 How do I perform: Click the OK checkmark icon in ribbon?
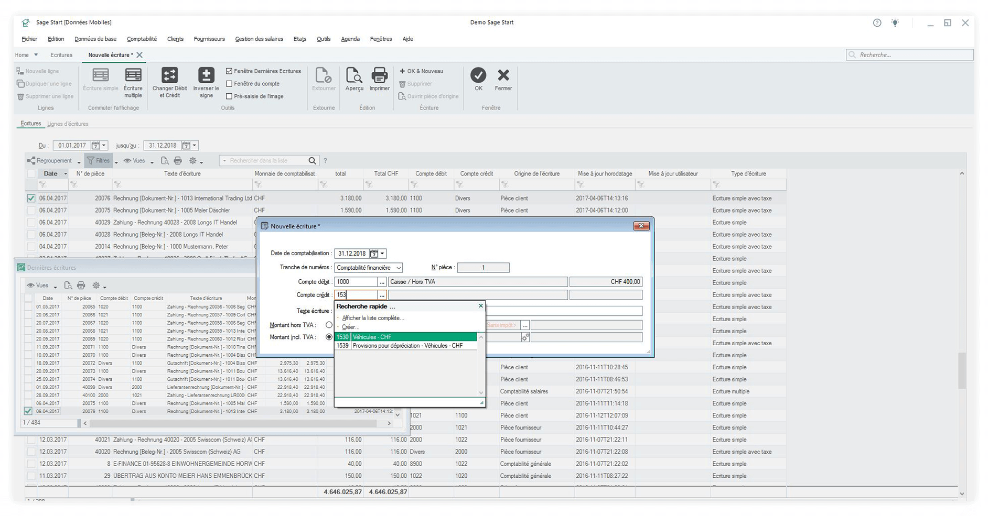[478, 75]
